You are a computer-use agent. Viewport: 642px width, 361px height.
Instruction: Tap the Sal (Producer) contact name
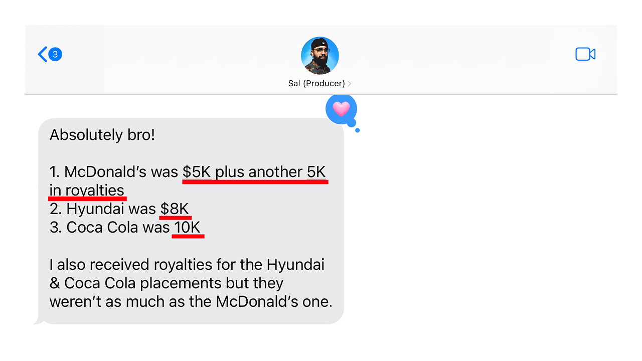pyautogui.click(x=316, y=83)
